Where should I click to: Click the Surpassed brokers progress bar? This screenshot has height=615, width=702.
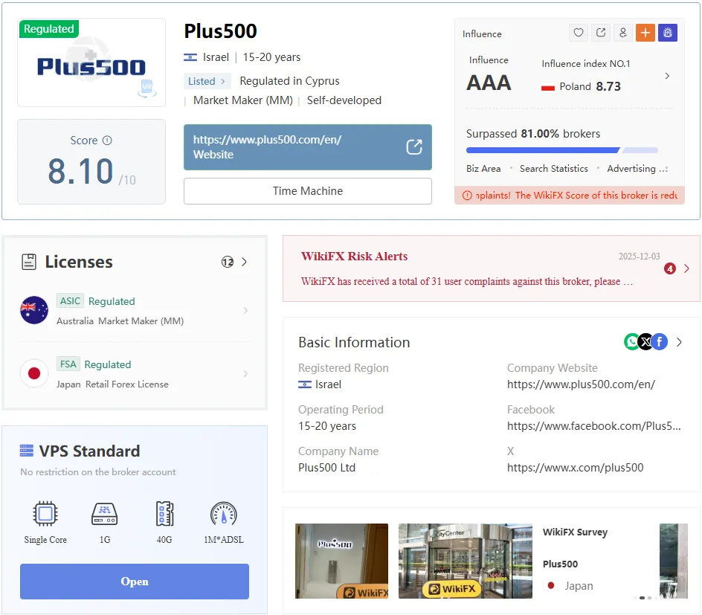562,150
